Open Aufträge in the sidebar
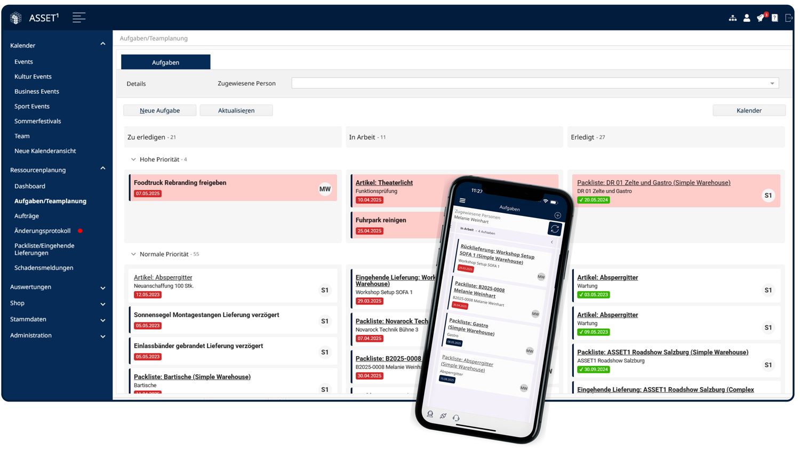Viewport: 800px width, 450px height. click(27, 216)
